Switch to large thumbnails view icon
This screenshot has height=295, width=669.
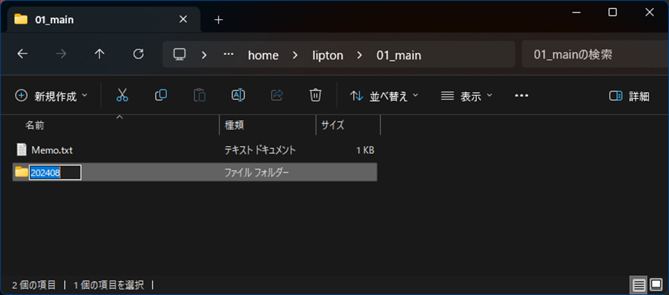click(656, 284)
